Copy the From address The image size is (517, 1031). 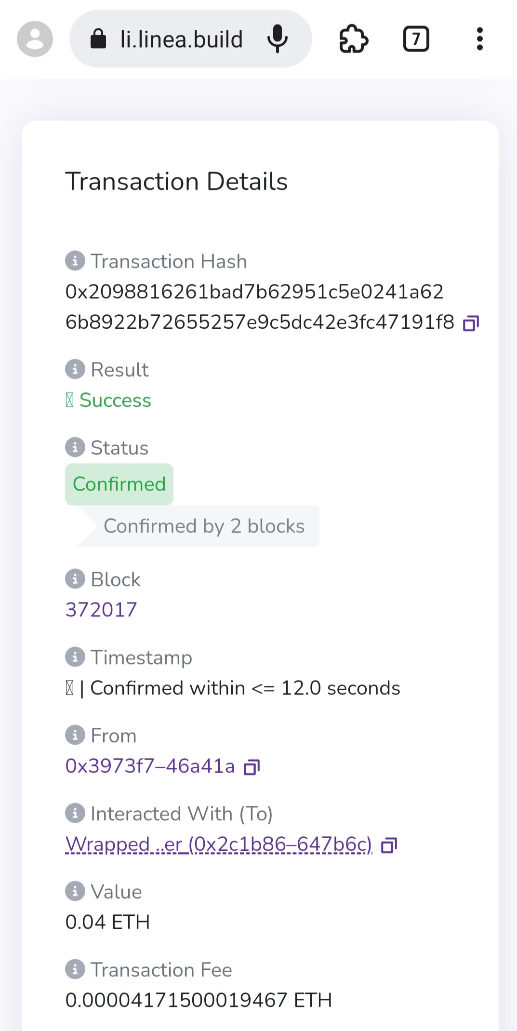[252, 767]
